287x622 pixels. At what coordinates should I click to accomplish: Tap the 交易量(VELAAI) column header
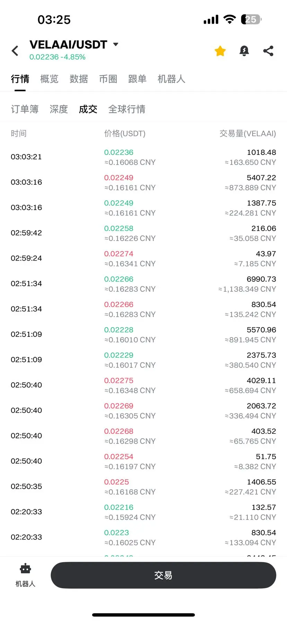point(248,133)
